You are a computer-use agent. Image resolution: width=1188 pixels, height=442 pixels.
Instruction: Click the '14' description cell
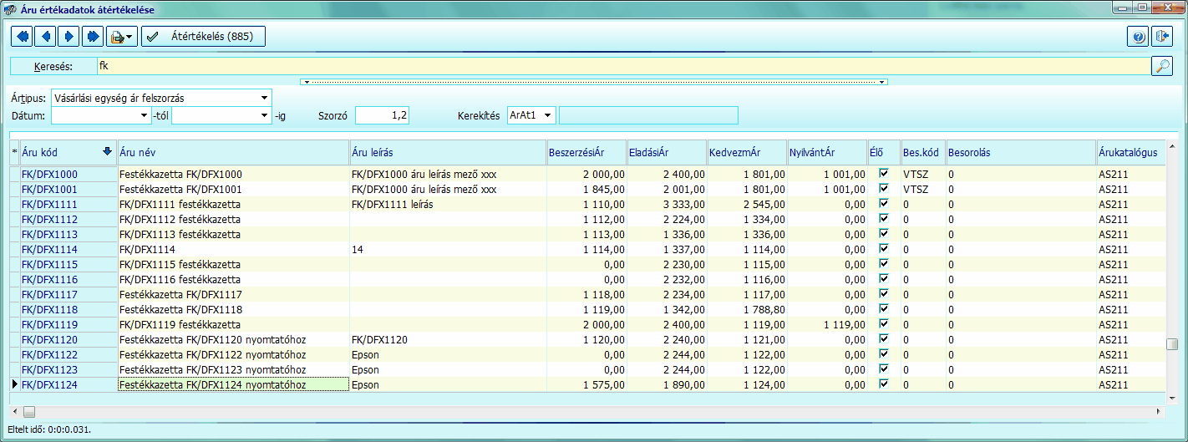[x=448, y=249]
